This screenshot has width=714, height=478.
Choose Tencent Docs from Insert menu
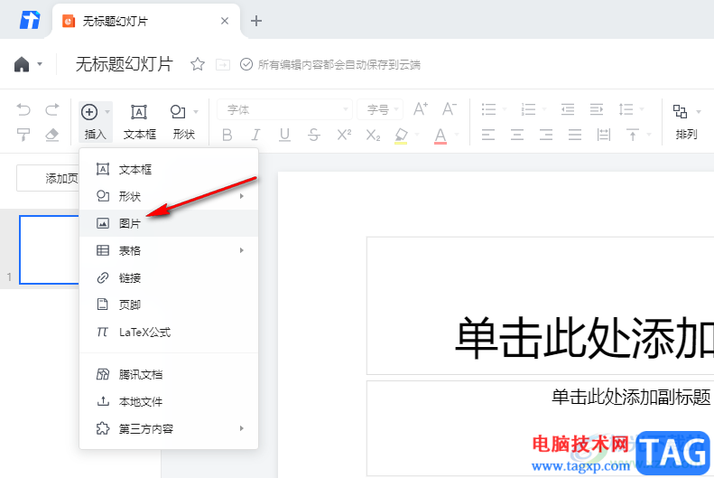click(169, 375)
